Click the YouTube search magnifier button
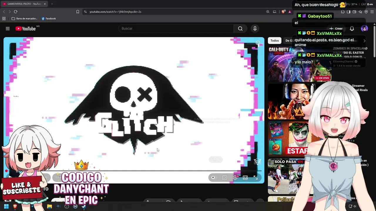This screenshot has width=376, height=211. 240,28
